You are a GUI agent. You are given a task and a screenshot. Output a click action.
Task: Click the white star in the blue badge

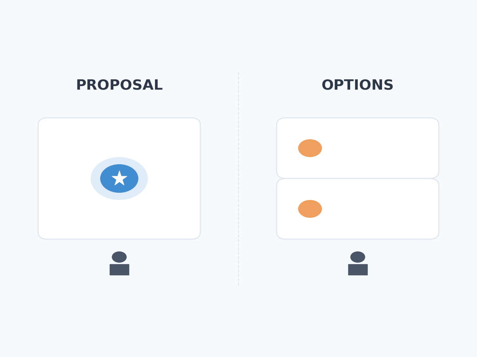(x=119, y=178)
